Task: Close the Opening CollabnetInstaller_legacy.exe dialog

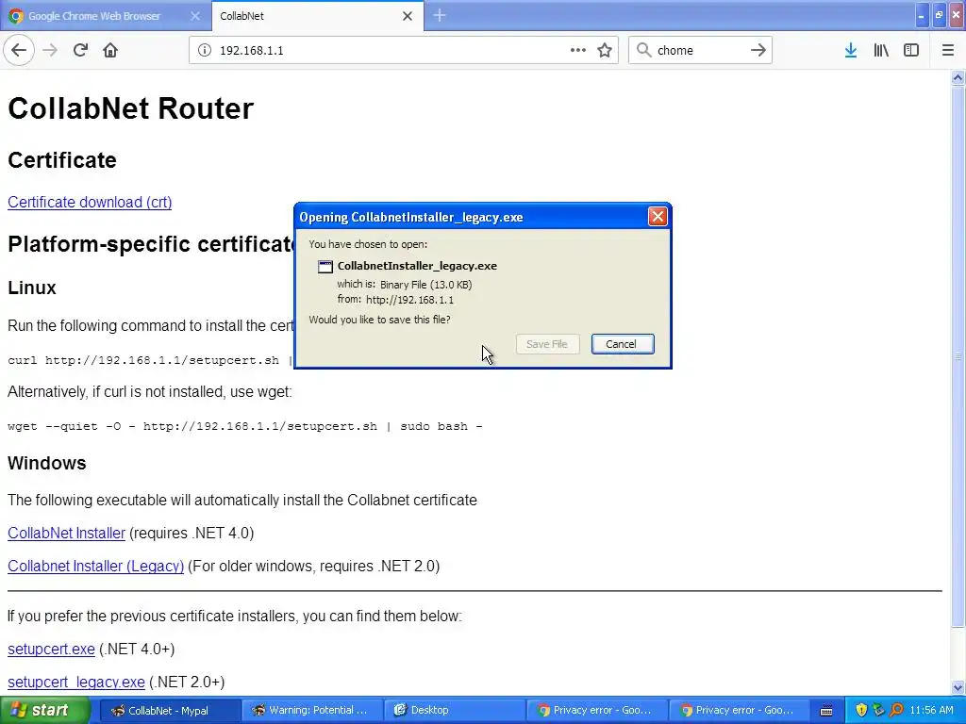Action: pyautogui.click(x=658, y=217)
